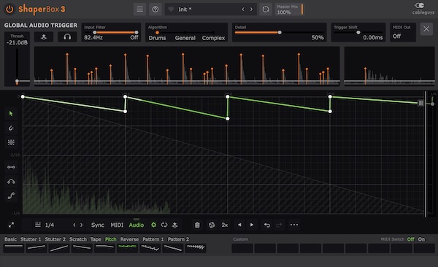Open the wave length list icon
The width and height of the screenshot is (438, 267).
click(x=38, y=225)
